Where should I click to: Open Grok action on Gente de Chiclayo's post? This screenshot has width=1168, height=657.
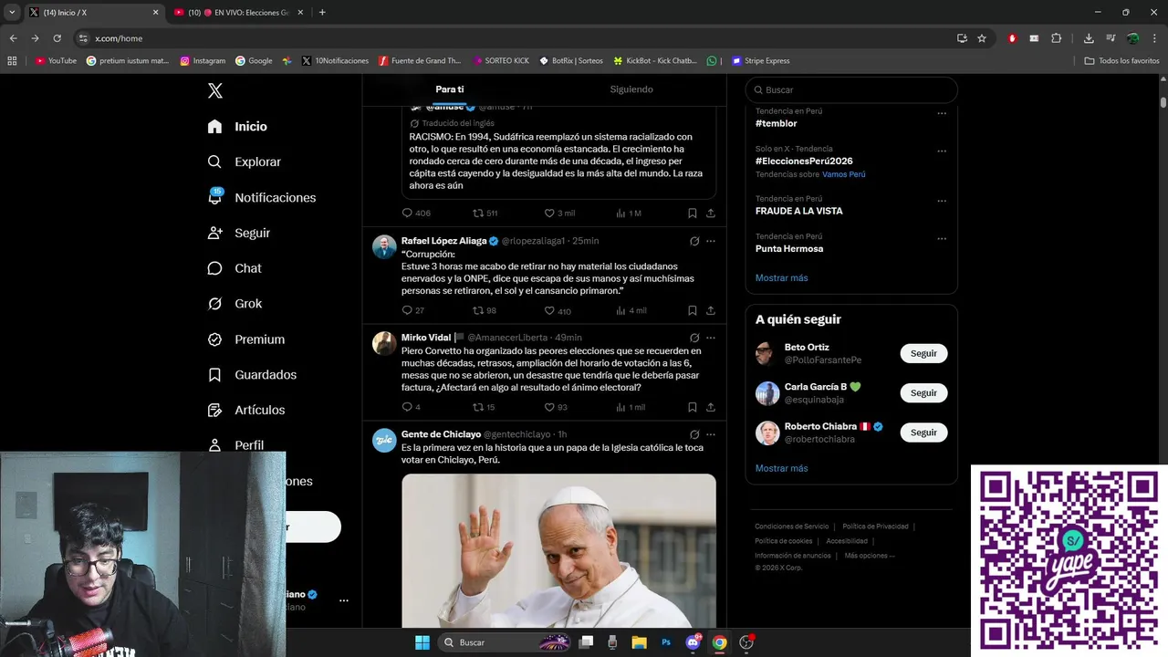694,434
